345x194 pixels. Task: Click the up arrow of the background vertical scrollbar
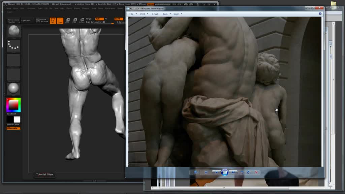pyautogui.click(x=334, y=23)
